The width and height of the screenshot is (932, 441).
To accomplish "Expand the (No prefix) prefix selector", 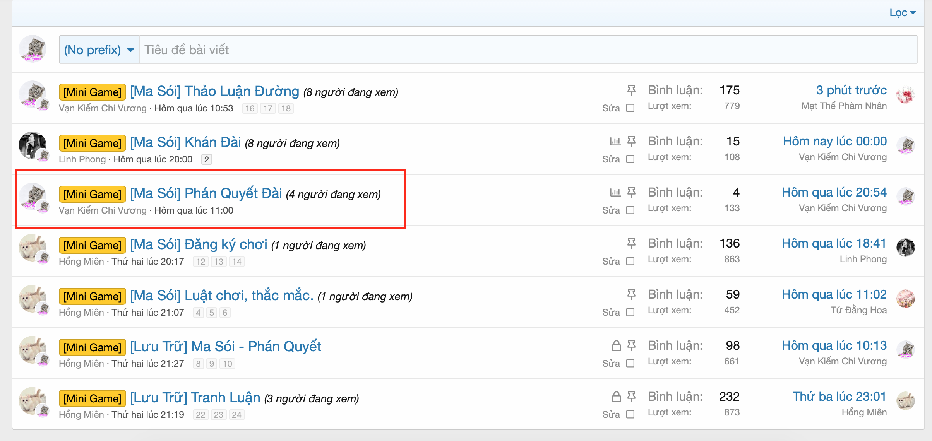I will click(99, 50).
